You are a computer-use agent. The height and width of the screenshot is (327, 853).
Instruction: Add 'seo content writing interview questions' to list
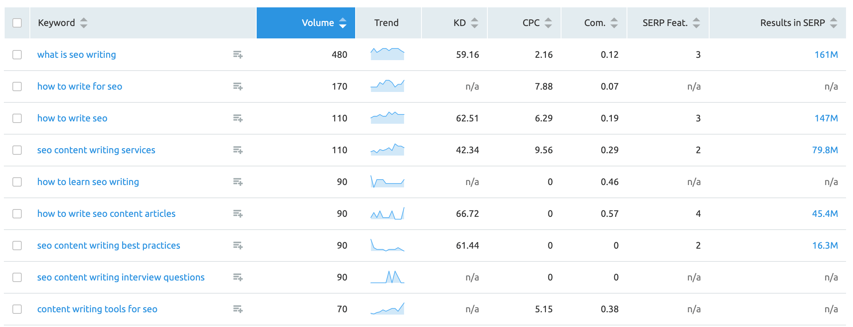pyautogui.click(x=238, y=277)
